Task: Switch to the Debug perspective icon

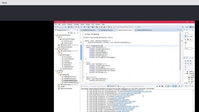Action: coord(193,27)
